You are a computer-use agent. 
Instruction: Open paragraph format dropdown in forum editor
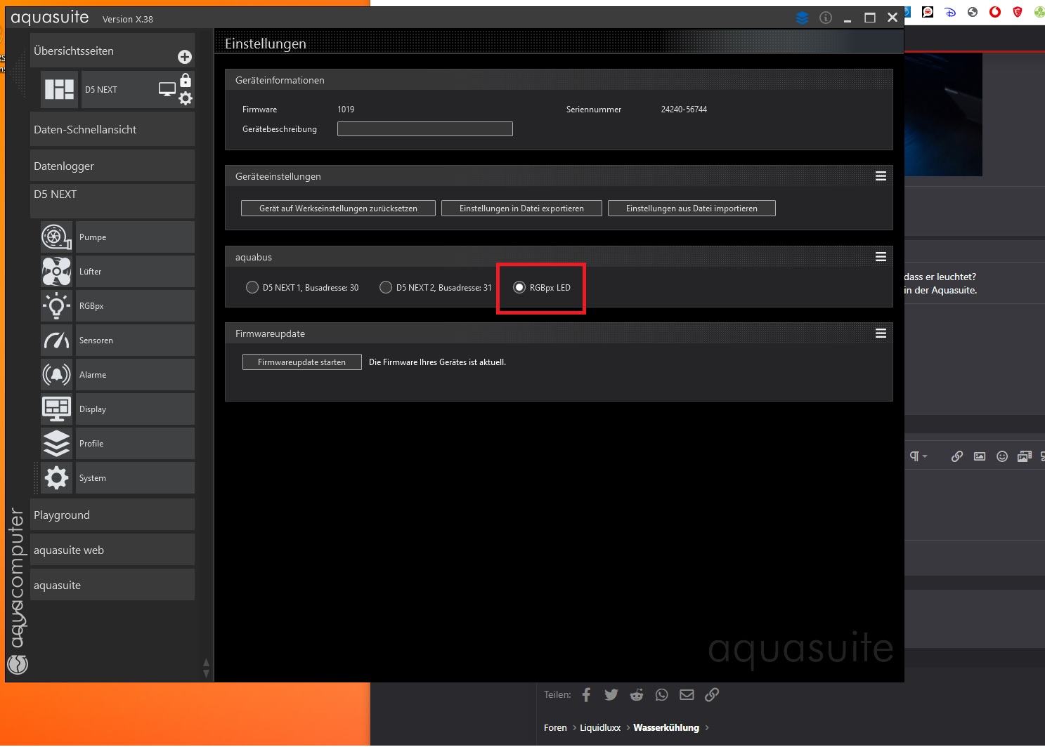(x=919, y=456)
